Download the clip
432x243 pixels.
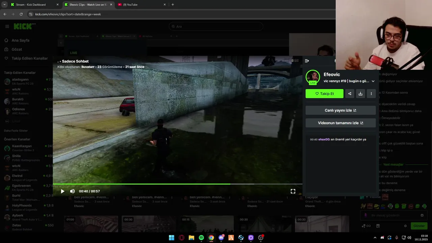[360, 94]
